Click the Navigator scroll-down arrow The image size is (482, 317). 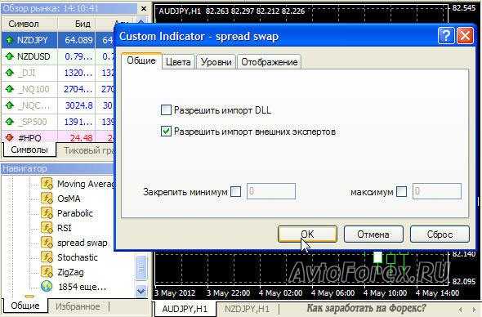click(141, 291)
